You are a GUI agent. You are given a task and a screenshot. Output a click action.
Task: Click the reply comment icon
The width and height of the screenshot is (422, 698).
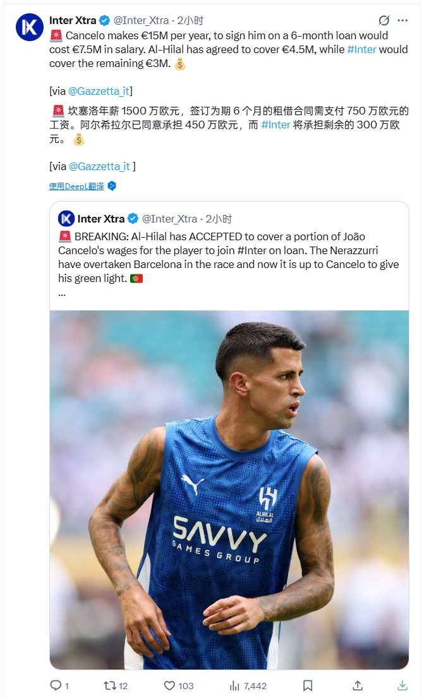click(x=56, y=685)
